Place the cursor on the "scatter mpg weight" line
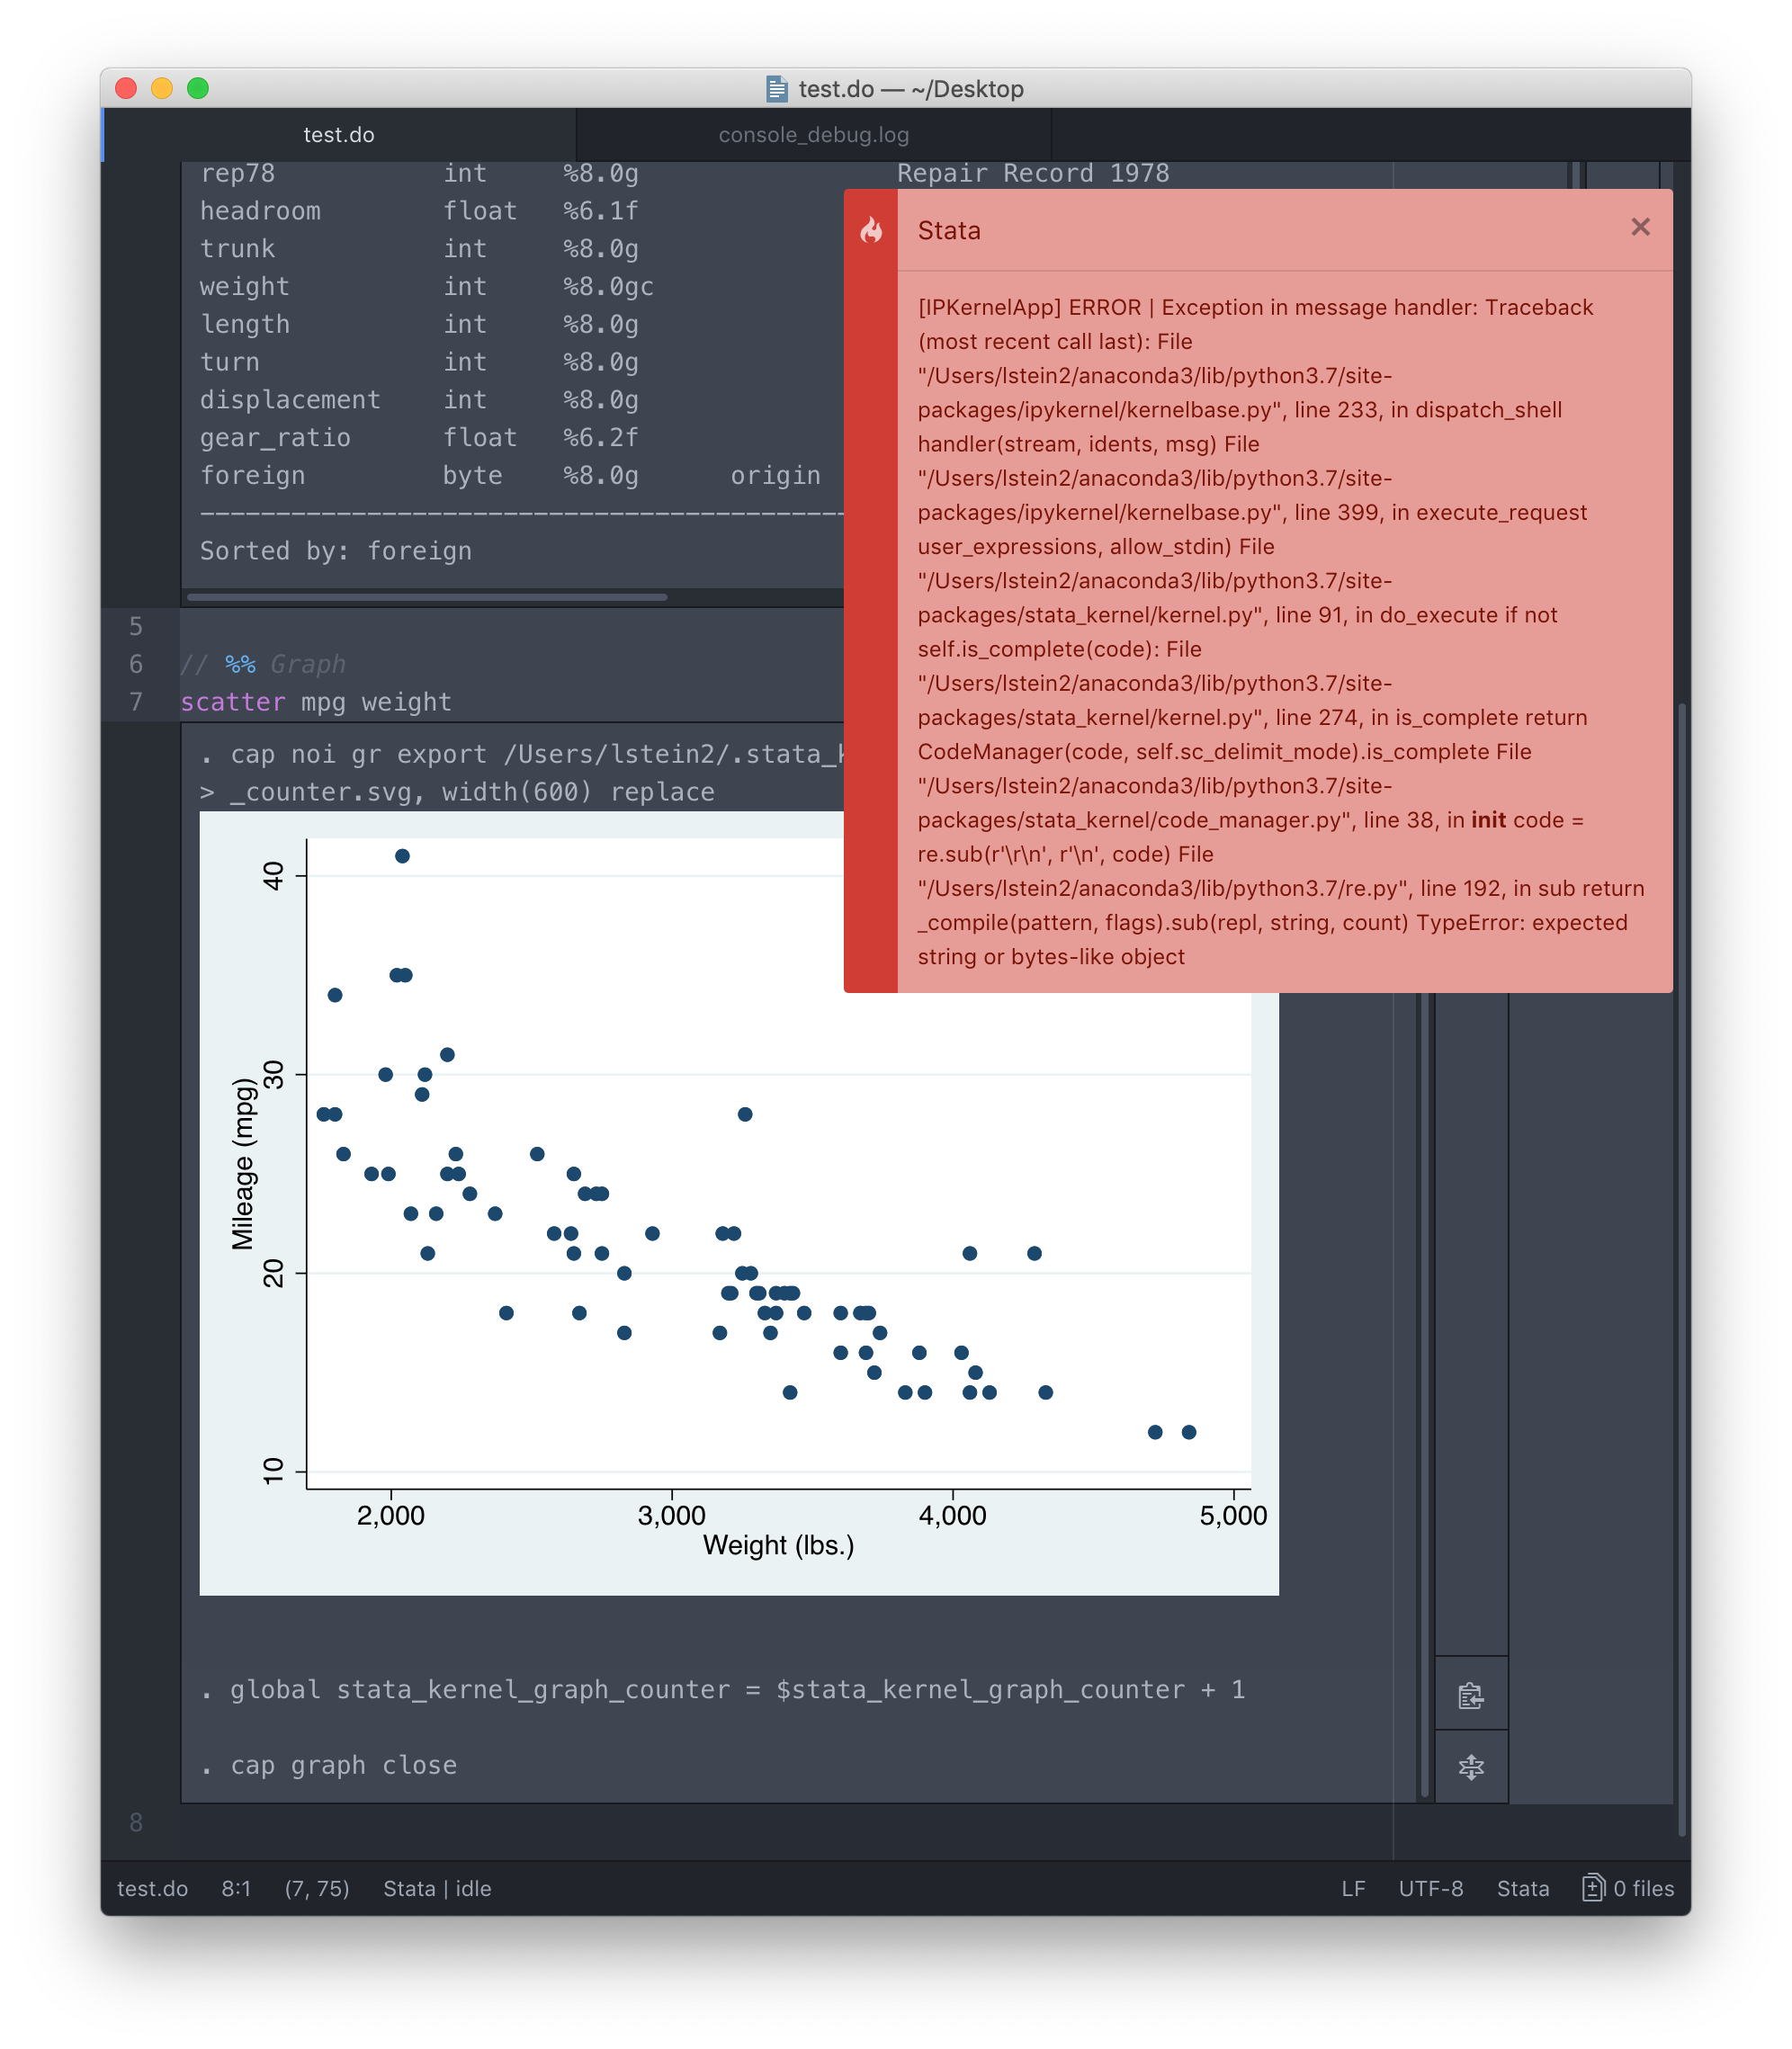Viewport: 1792px width, 2049px height. point(315,701)
